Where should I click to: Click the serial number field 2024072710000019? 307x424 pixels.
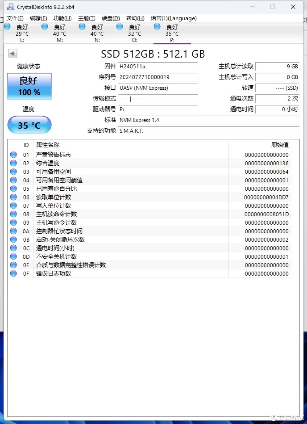click(158, 77)
